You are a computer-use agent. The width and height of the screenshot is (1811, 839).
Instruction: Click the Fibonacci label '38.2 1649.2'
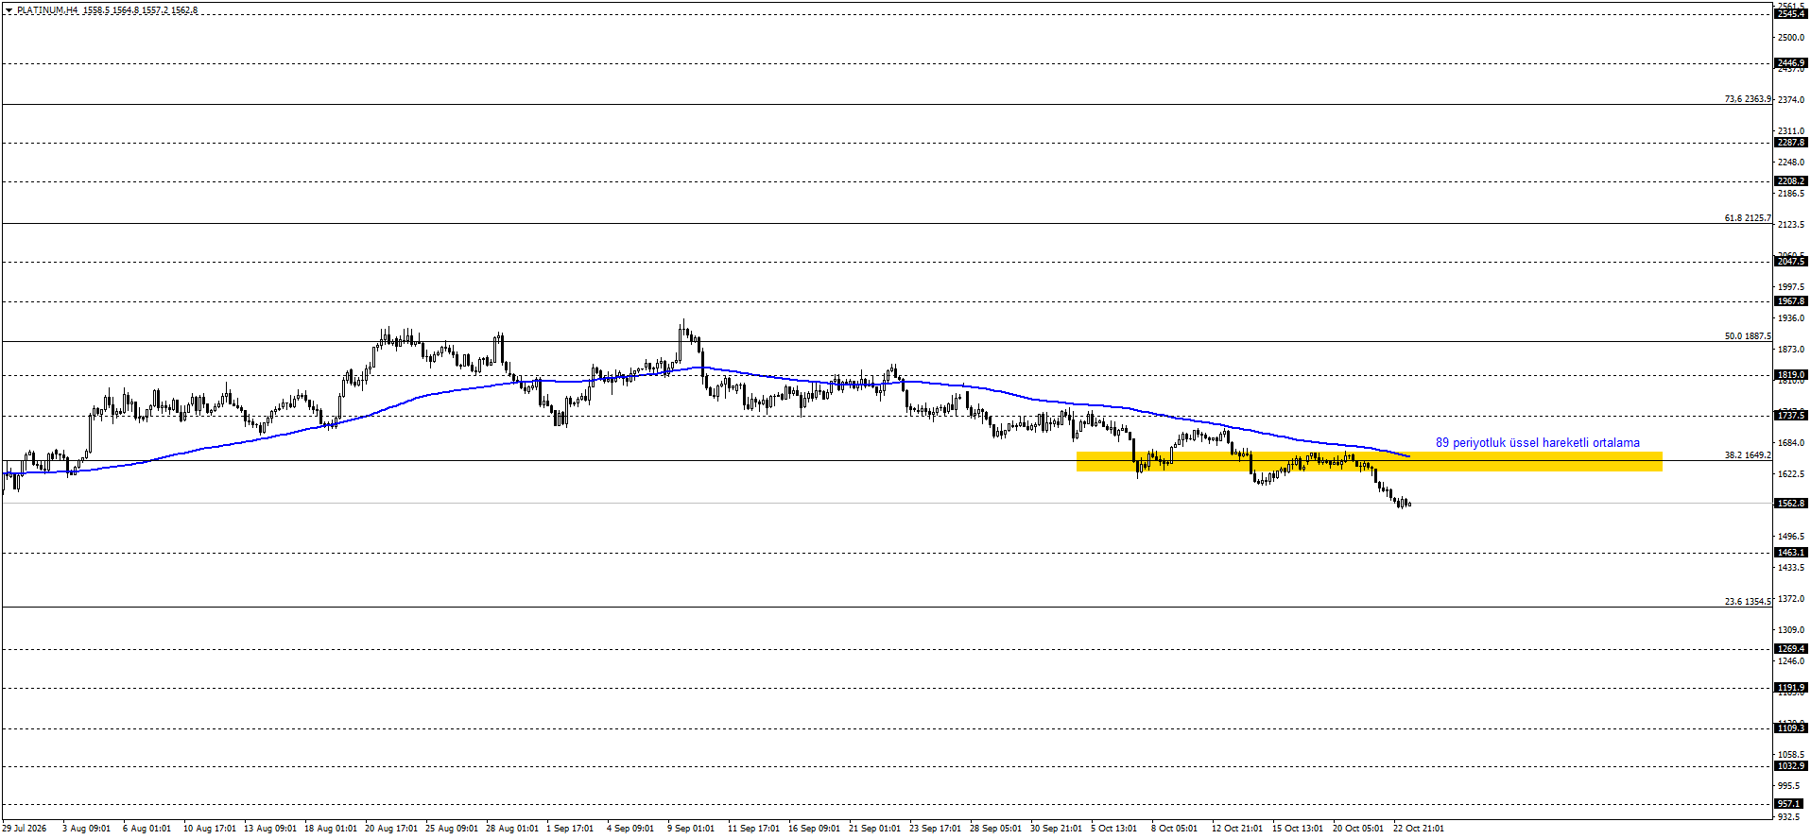tap(1748, 455)
